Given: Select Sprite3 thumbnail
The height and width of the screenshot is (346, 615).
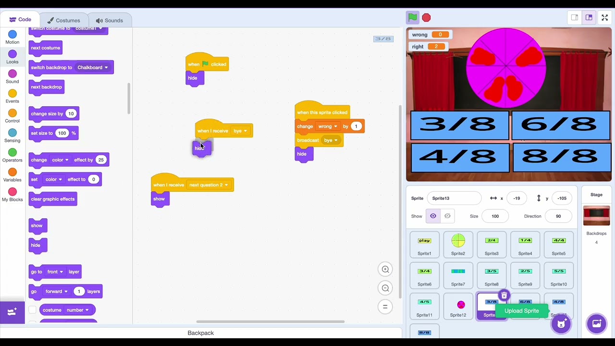Looking at the screenshot, I should (x=492, y=244).
